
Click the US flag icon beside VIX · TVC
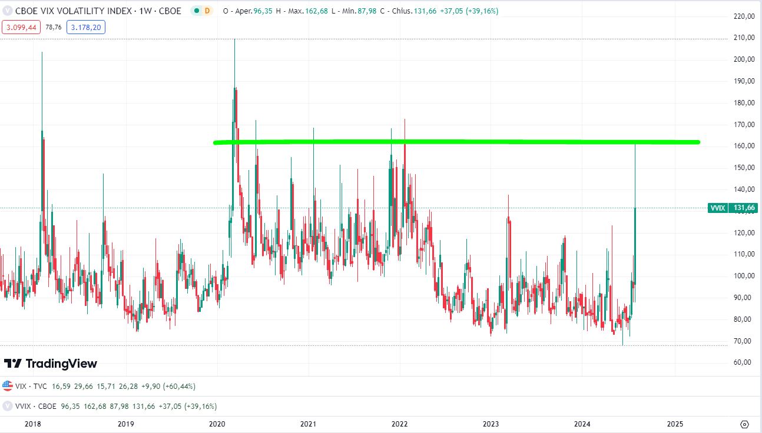pos(8,386)
